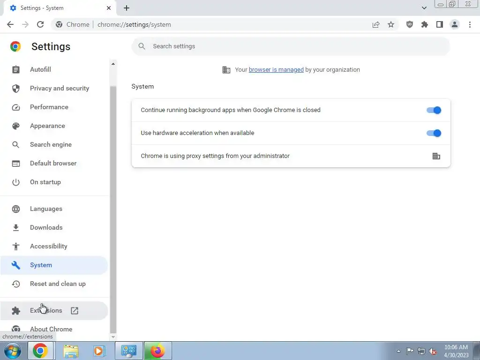Reload the settings page
The width and height of the screenshot is (480, 360).
[x=40, y=24]
